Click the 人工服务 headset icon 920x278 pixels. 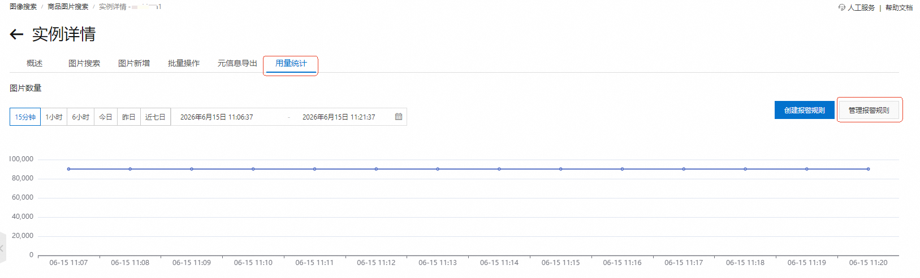842,7
